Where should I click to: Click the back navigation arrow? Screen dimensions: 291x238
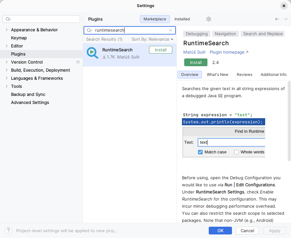point(277,19)
